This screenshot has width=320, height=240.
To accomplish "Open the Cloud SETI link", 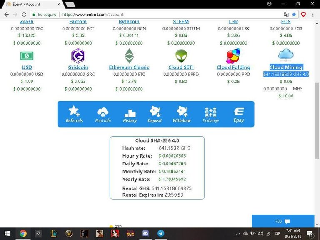I will pos(181,67).
